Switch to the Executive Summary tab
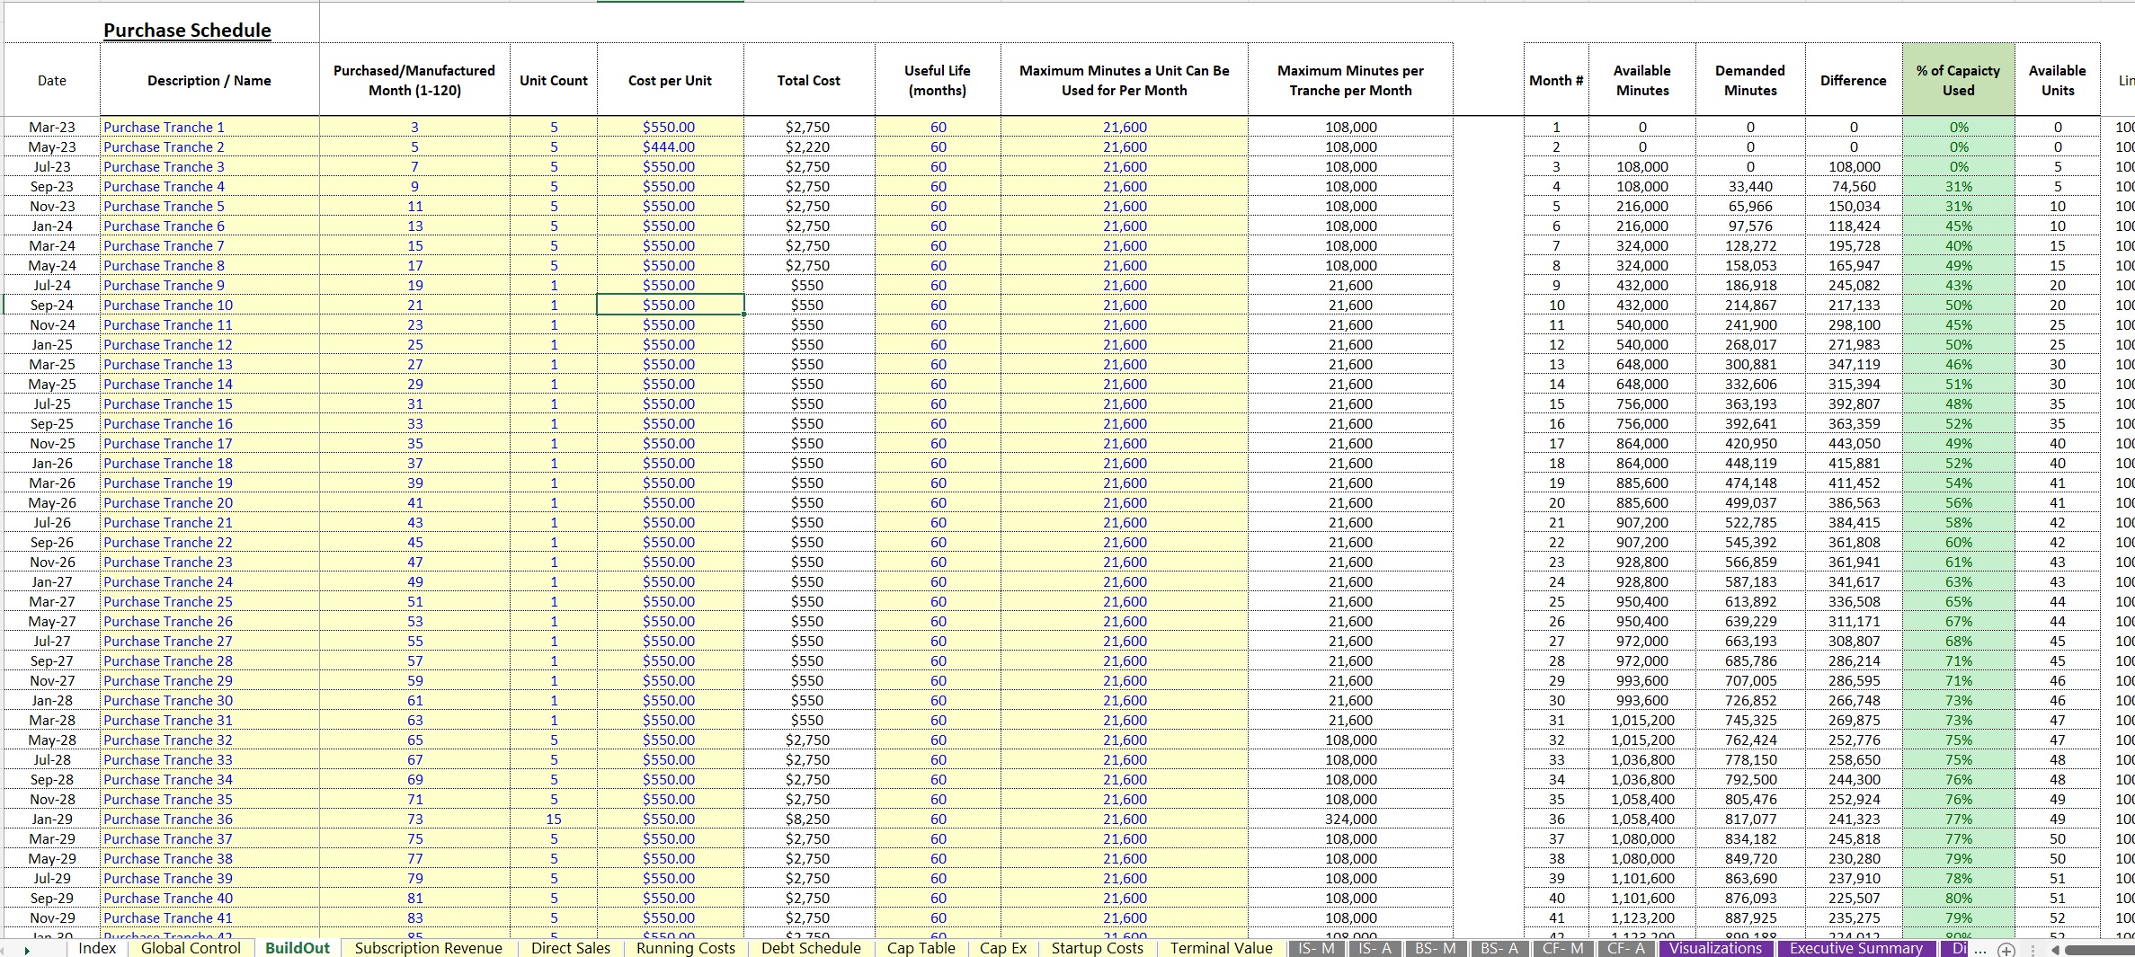Screen dimensions: 2135x957 pyautogui.click(x=1855, y=948)
